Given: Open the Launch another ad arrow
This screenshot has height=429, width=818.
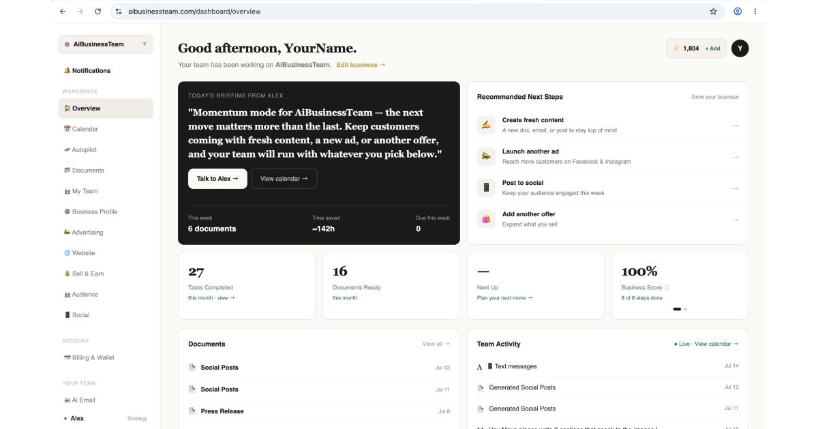Looking at the screenshot, I should pyautogui.click(x=735, y=157).
